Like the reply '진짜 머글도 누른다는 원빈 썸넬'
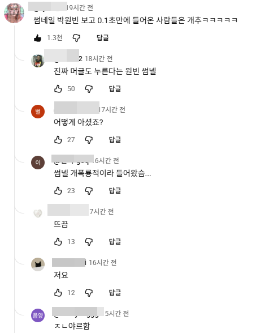This screenshot has width=256, height=333. 58,89
